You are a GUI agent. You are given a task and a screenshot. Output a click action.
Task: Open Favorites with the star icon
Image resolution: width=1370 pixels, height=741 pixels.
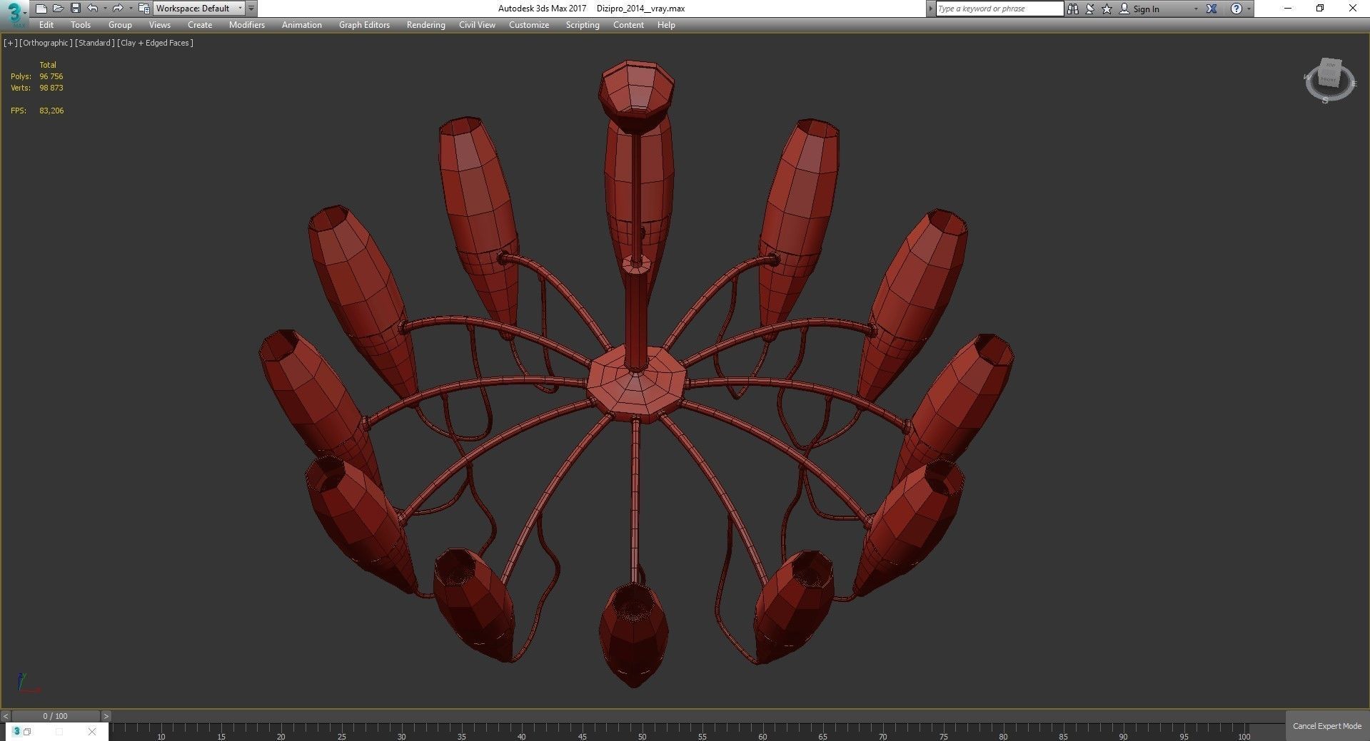1107,9
